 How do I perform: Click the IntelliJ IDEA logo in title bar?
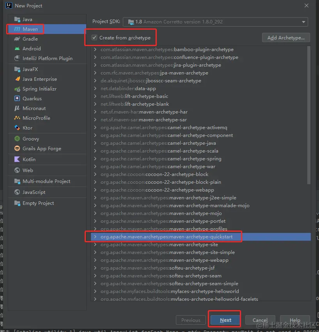click(9, 5)
